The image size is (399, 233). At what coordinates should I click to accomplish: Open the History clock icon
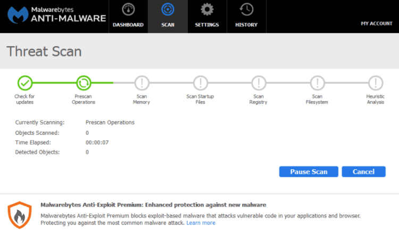pyautogui.click(x=246, y=10)
